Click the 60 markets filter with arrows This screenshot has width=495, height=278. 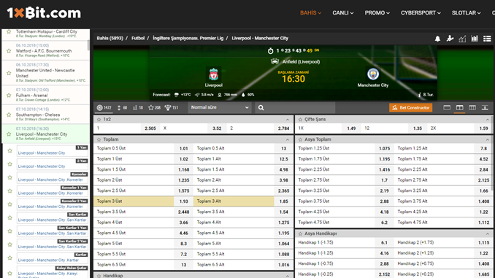coord(122,107)
